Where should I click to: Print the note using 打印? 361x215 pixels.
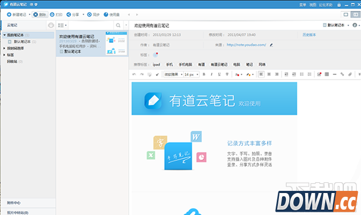coord(56,14)
